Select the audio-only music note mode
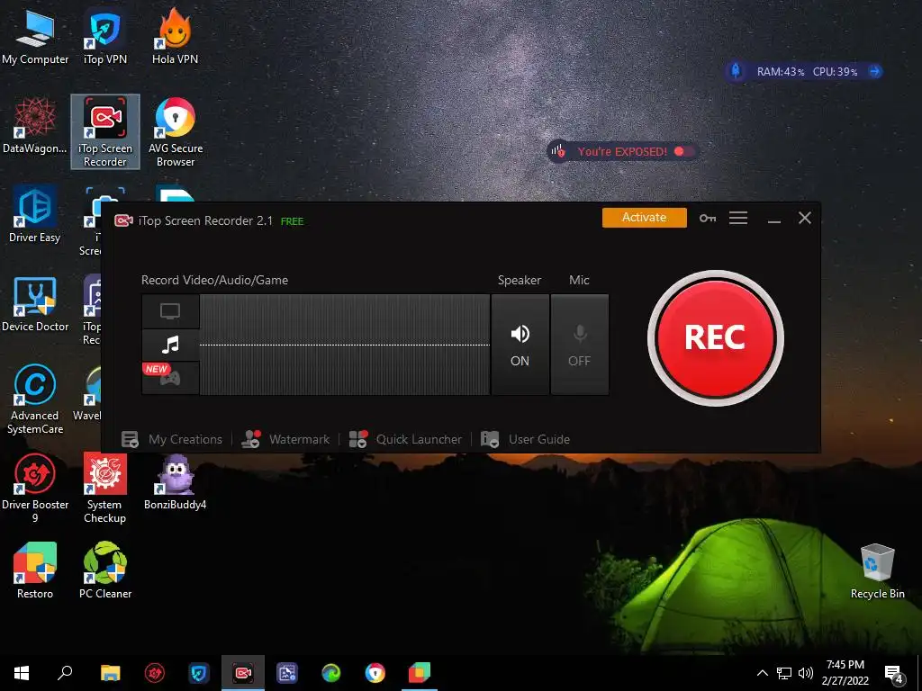922x691 pixels. coord(170,345)
